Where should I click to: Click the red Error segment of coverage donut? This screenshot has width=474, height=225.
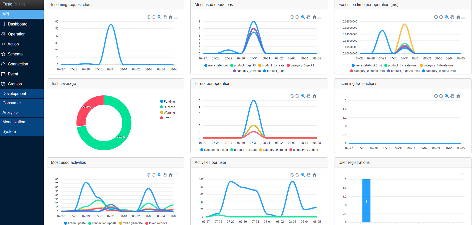point(86,107)
